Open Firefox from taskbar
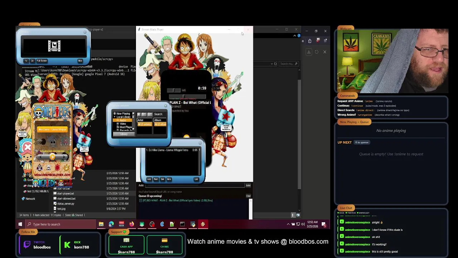 [x=132, y=224]
